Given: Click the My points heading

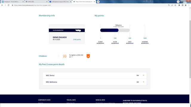Looking at the screenshot, I should coord(99,15).
